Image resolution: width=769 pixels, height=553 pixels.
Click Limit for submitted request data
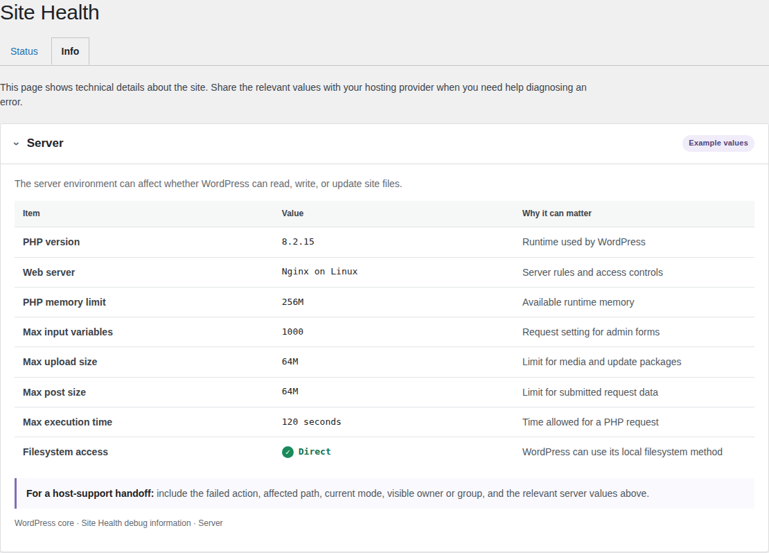590,392
